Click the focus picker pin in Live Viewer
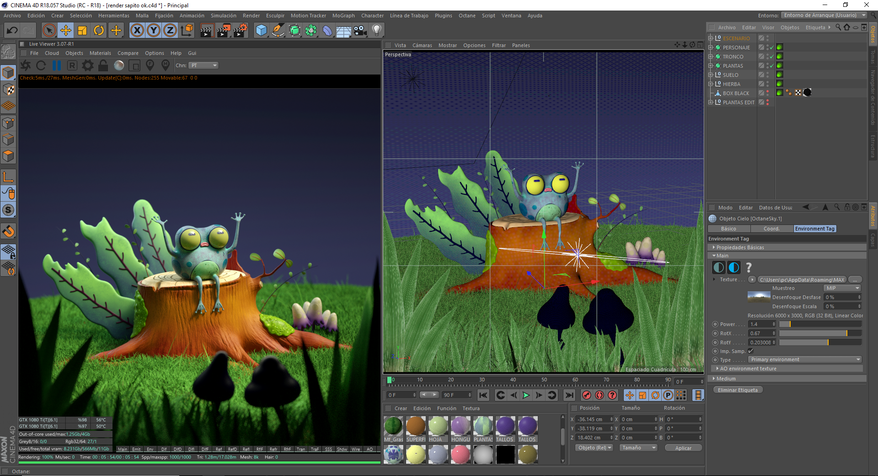Screen dimensions: 878x476 (x=150, y=65)
